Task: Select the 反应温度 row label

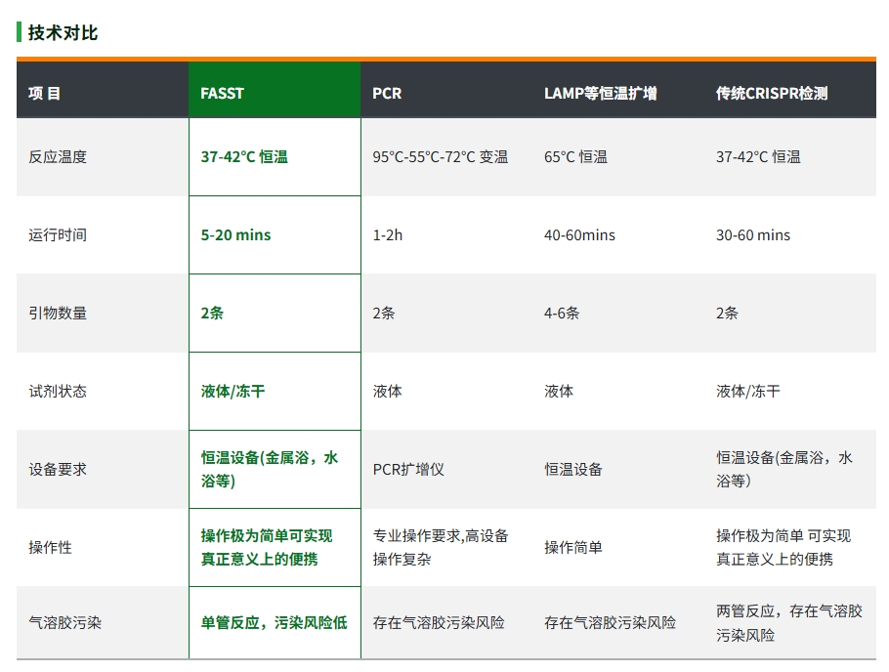Action: [x=58, y=156]
